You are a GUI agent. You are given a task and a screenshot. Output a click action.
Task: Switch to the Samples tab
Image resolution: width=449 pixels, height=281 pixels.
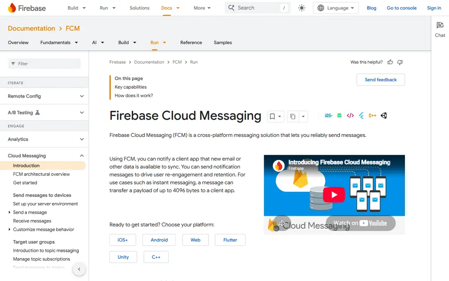point(223,42)
